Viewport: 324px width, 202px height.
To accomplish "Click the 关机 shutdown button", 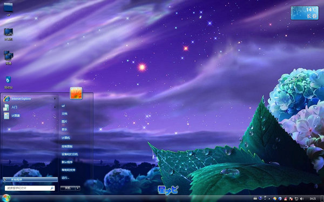I will pos(68,188).
